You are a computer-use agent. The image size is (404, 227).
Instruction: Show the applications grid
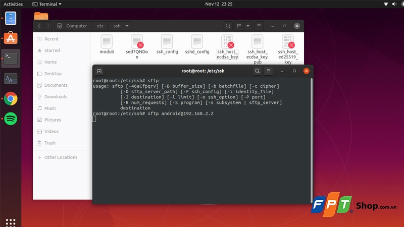click(x=11, y=222)
